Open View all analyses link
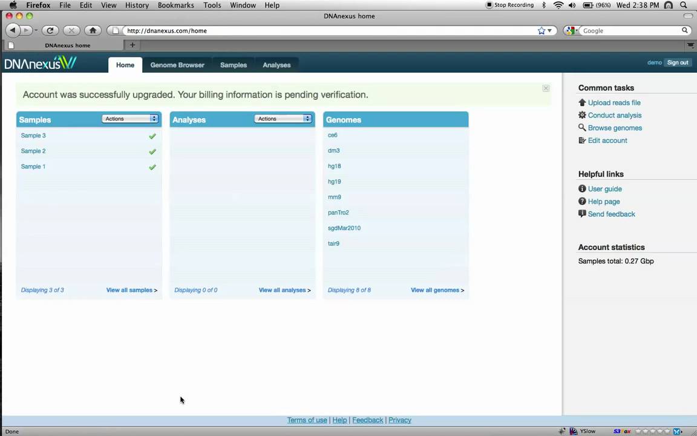Screen dimensions: 697x436 click(284, 290)
